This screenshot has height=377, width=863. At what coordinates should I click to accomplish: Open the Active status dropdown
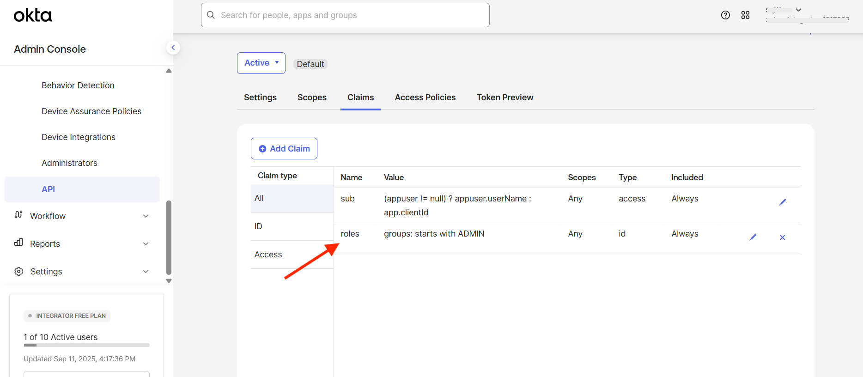coord(261,63)
